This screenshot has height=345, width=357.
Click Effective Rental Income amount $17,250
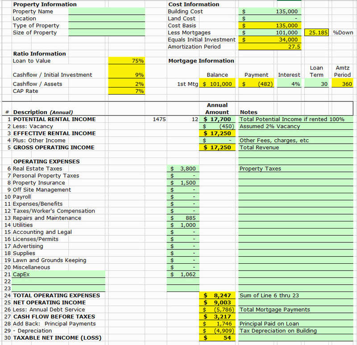(x=217, y=133)
